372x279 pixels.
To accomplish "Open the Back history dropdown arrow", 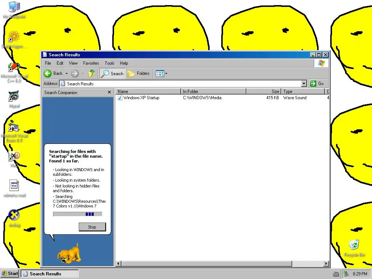I will pos(67,73).
